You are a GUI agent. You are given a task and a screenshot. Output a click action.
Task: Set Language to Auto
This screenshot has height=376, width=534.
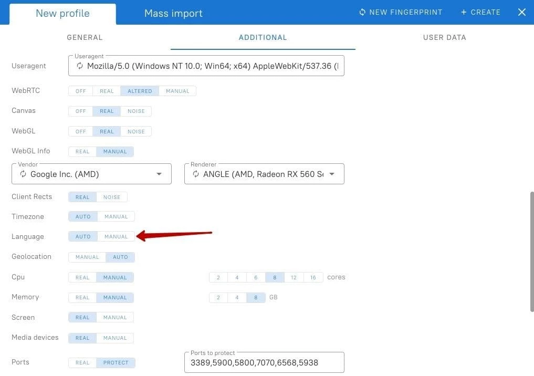(83, 236)
